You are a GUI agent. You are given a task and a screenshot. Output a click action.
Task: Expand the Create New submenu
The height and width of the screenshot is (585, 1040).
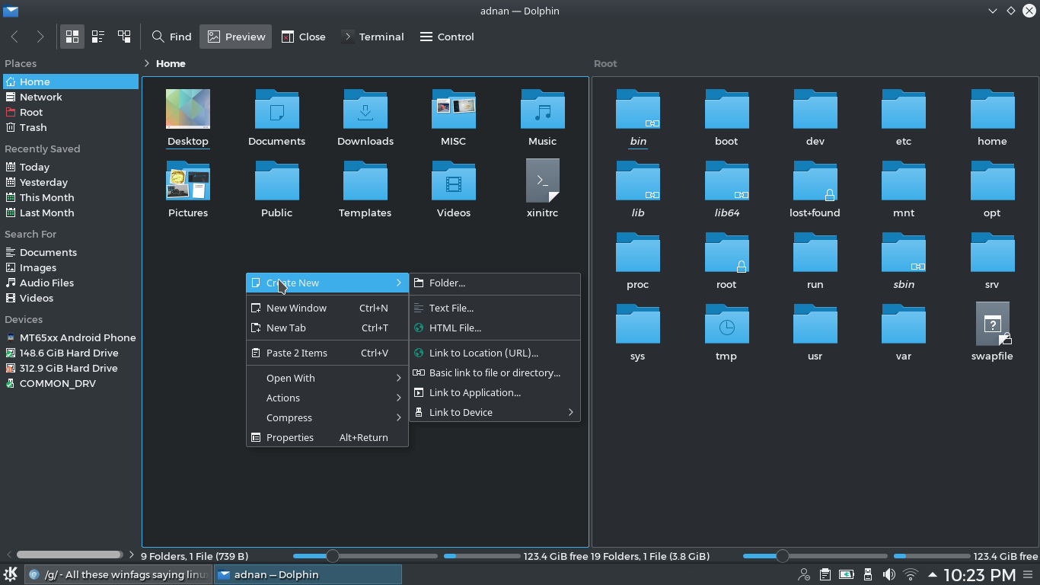click(x=327, y=283)
